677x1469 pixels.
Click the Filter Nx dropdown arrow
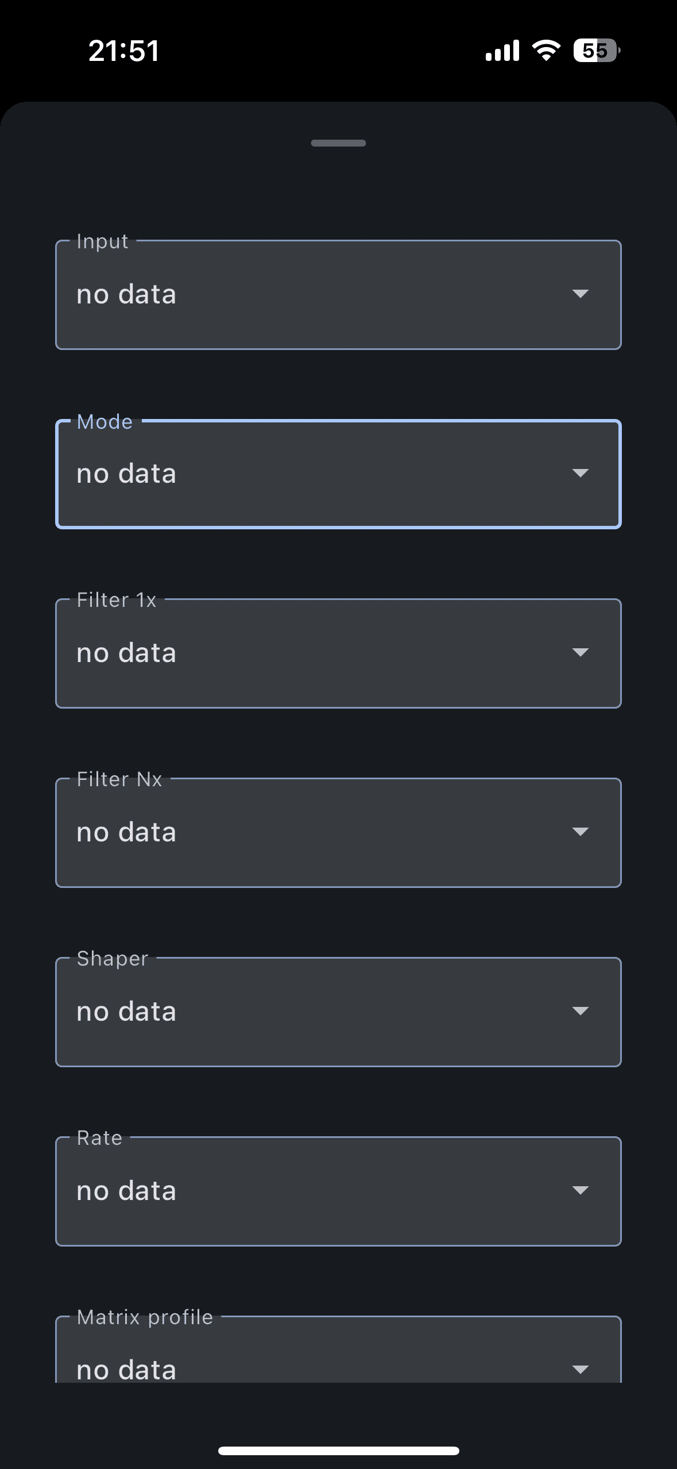(x=581, y=832)
